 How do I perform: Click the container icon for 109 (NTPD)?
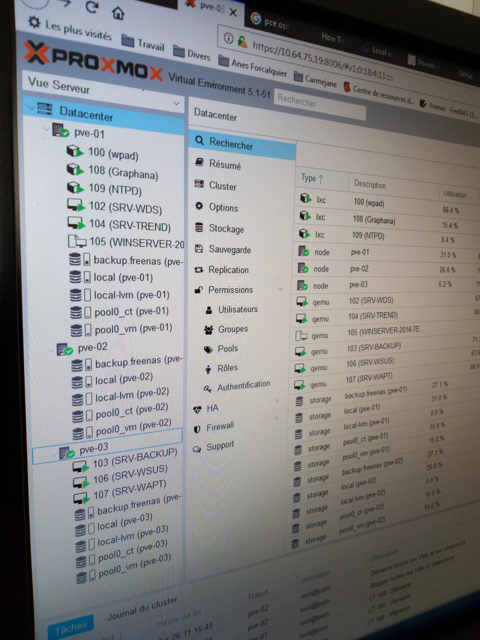click(x=76, y=188)
